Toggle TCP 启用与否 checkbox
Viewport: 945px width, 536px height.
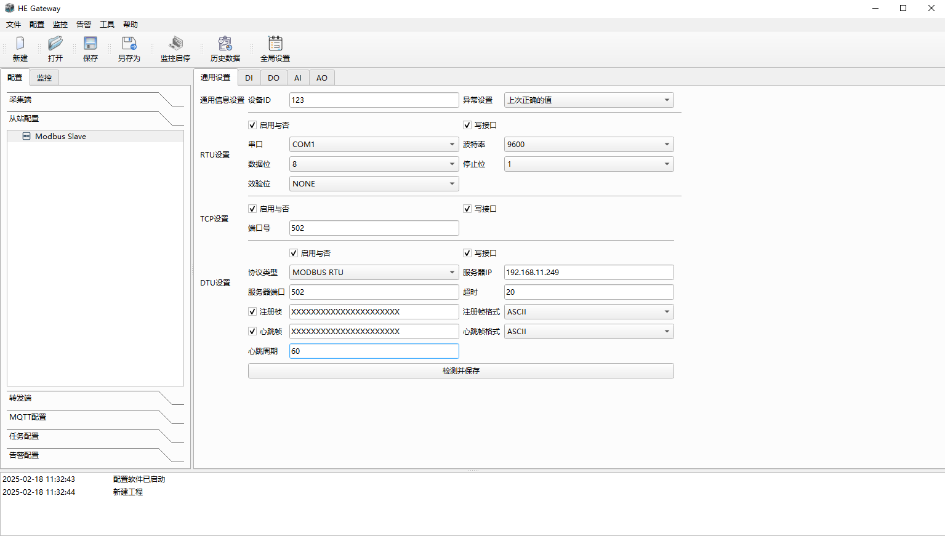252,209
